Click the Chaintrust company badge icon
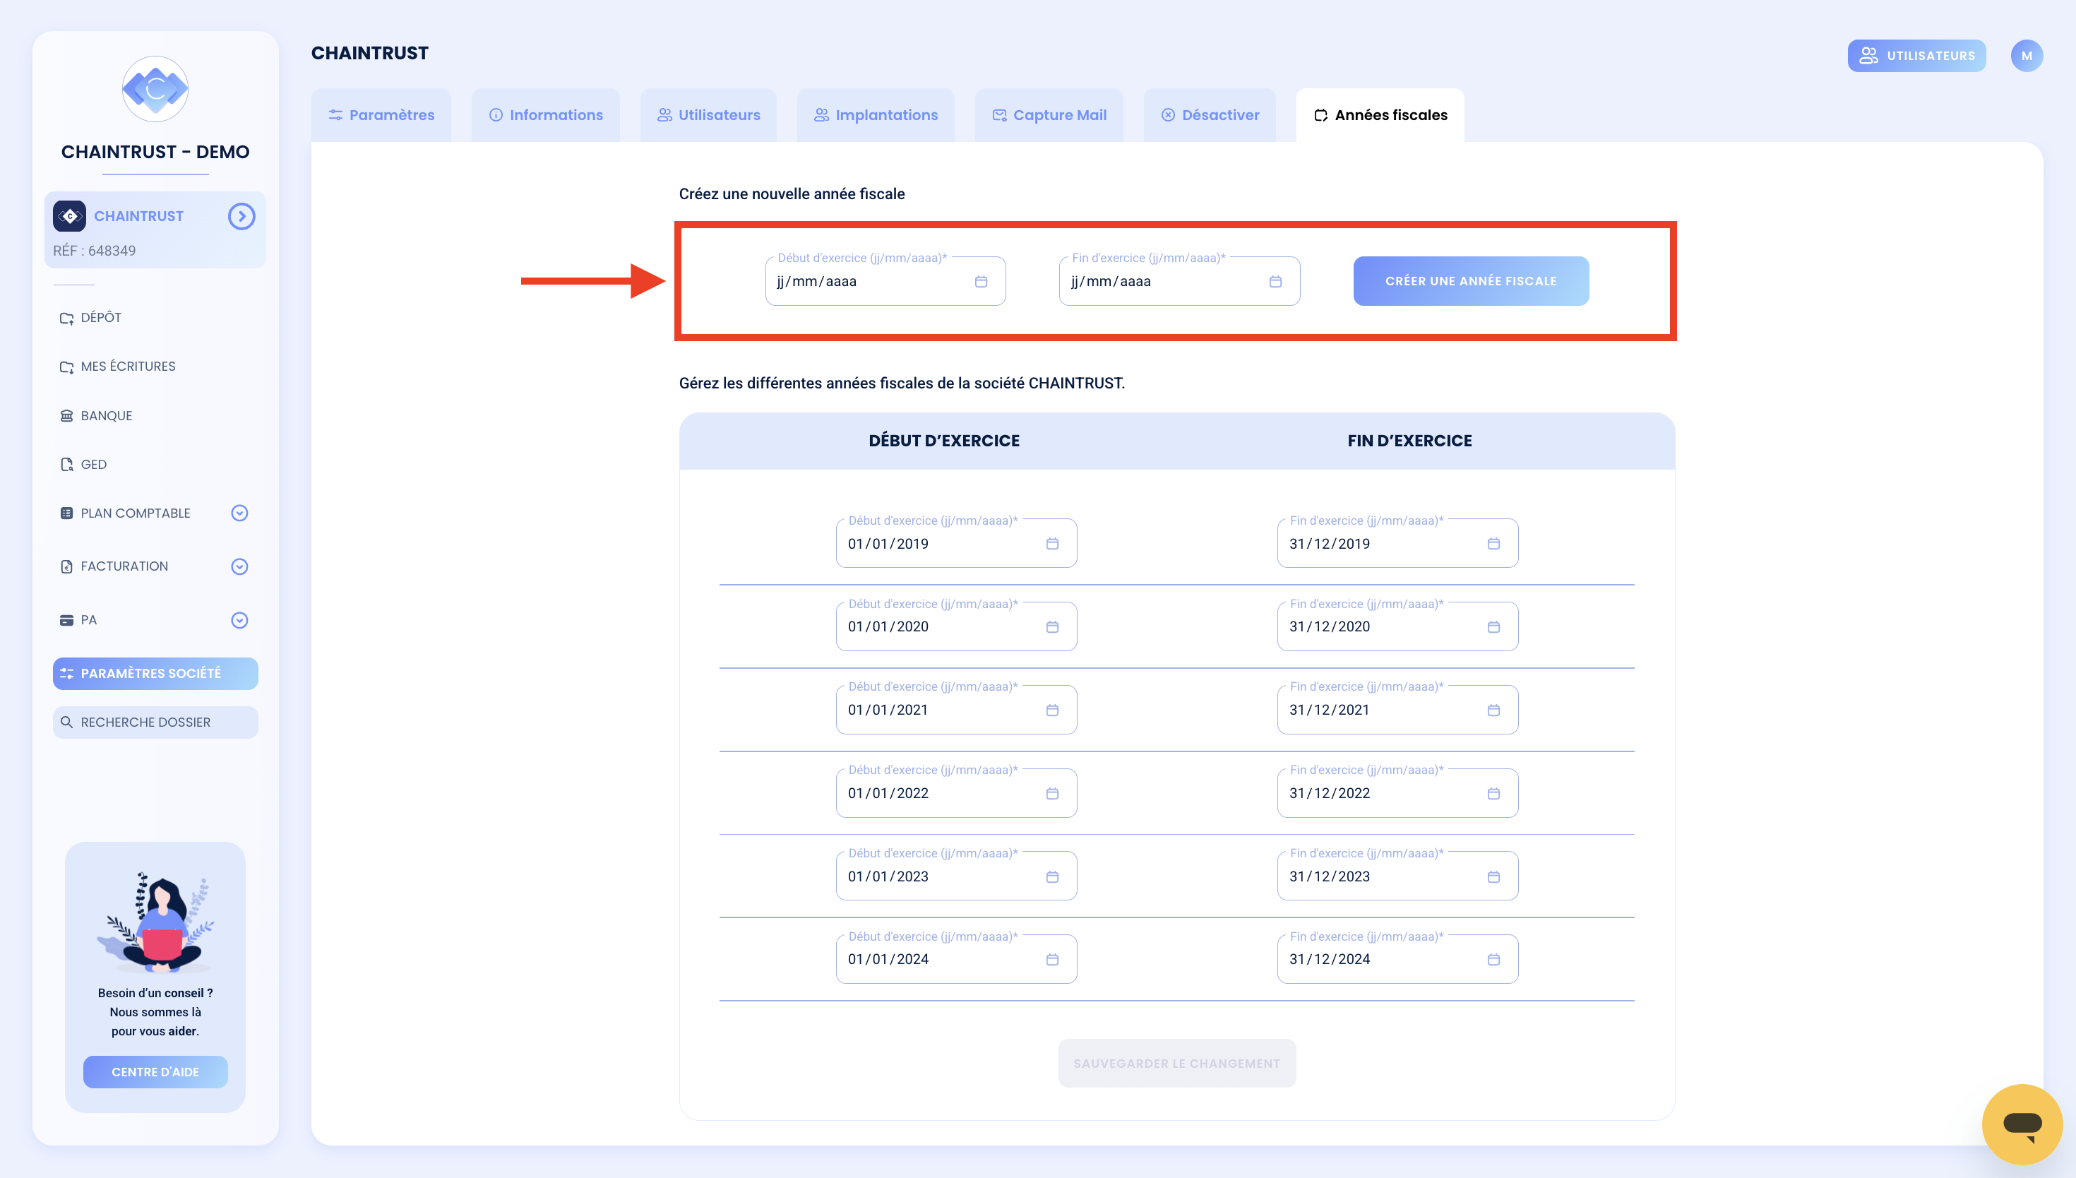This screenshot has width=2076, height=1178. click(69, 216)
